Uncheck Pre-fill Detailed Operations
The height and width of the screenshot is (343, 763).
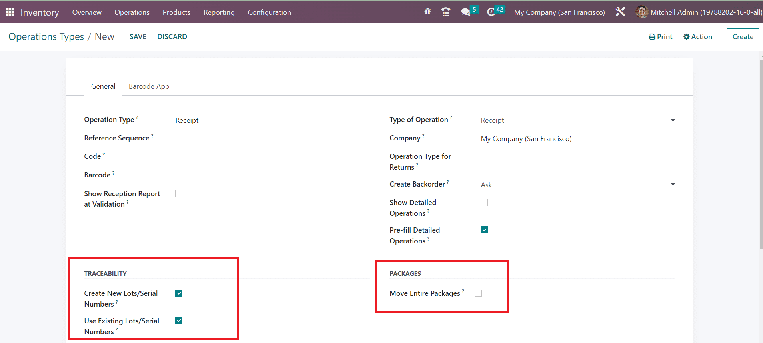point(484,230)
